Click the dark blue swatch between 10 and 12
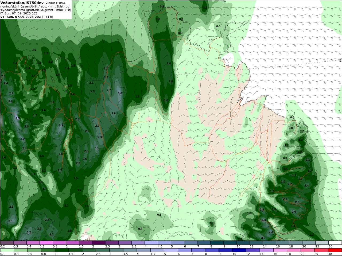 [239, 250]
